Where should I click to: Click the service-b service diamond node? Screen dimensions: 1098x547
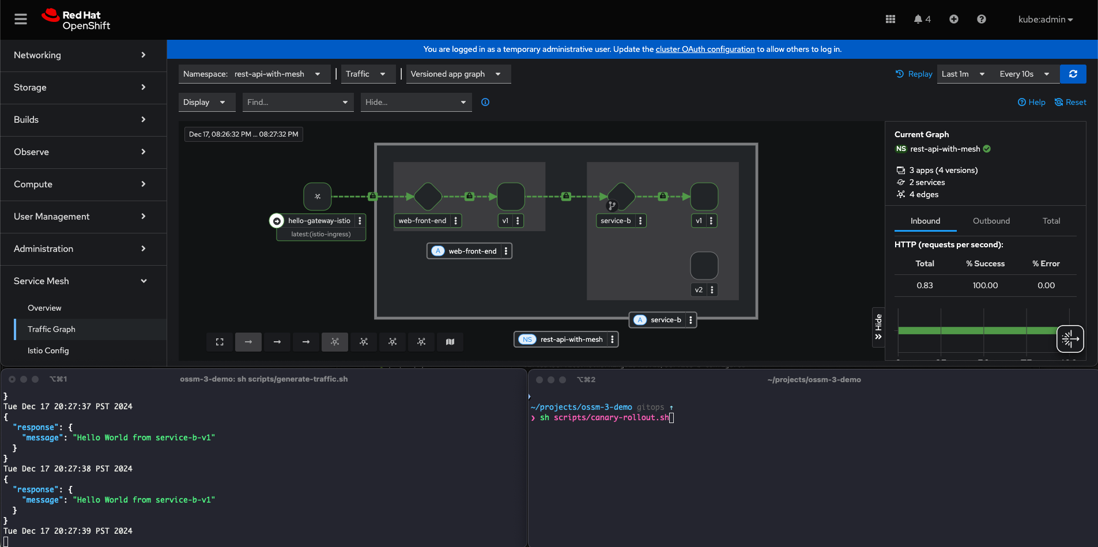click(621, 197)
